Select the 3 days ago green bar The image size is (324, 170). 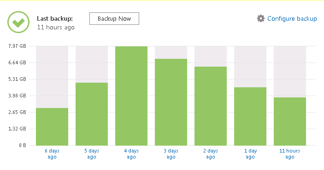(x=171, y=102)
